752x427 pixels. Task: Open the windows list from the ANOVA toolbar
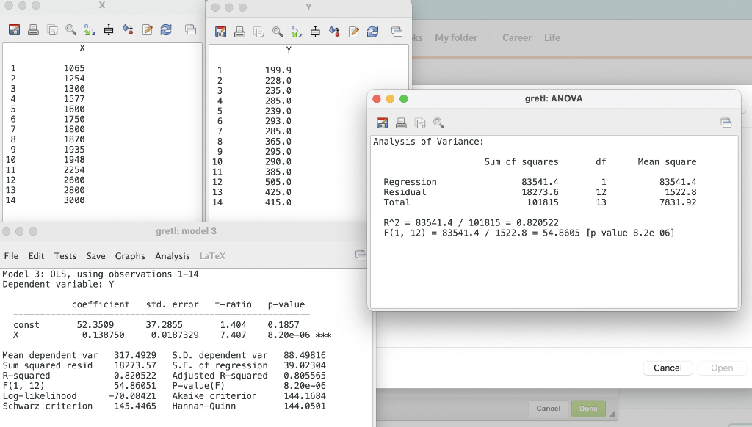point(726,123)
